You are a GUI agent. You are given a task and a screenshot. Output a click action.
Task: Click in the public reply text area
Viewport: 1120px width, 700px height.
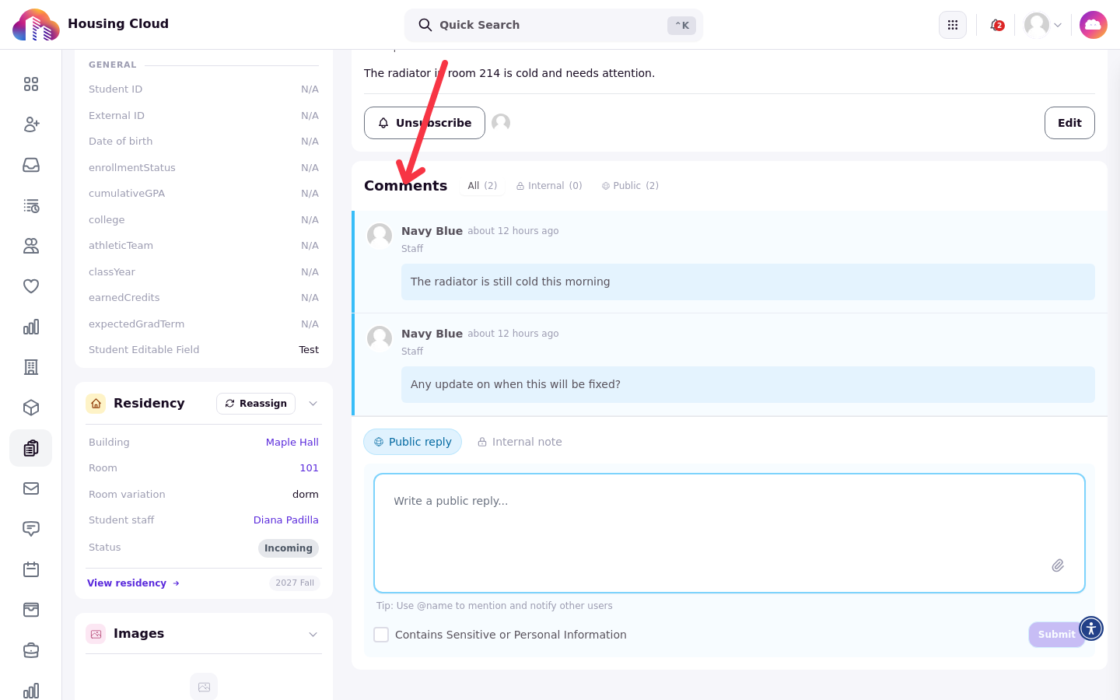pos(730,533)
